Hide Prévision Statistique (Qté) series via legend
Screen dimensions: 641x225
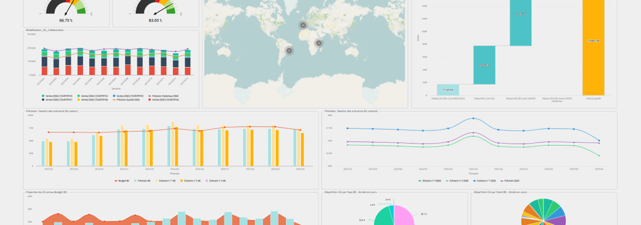pyautogui.click(x=164, y=96)
